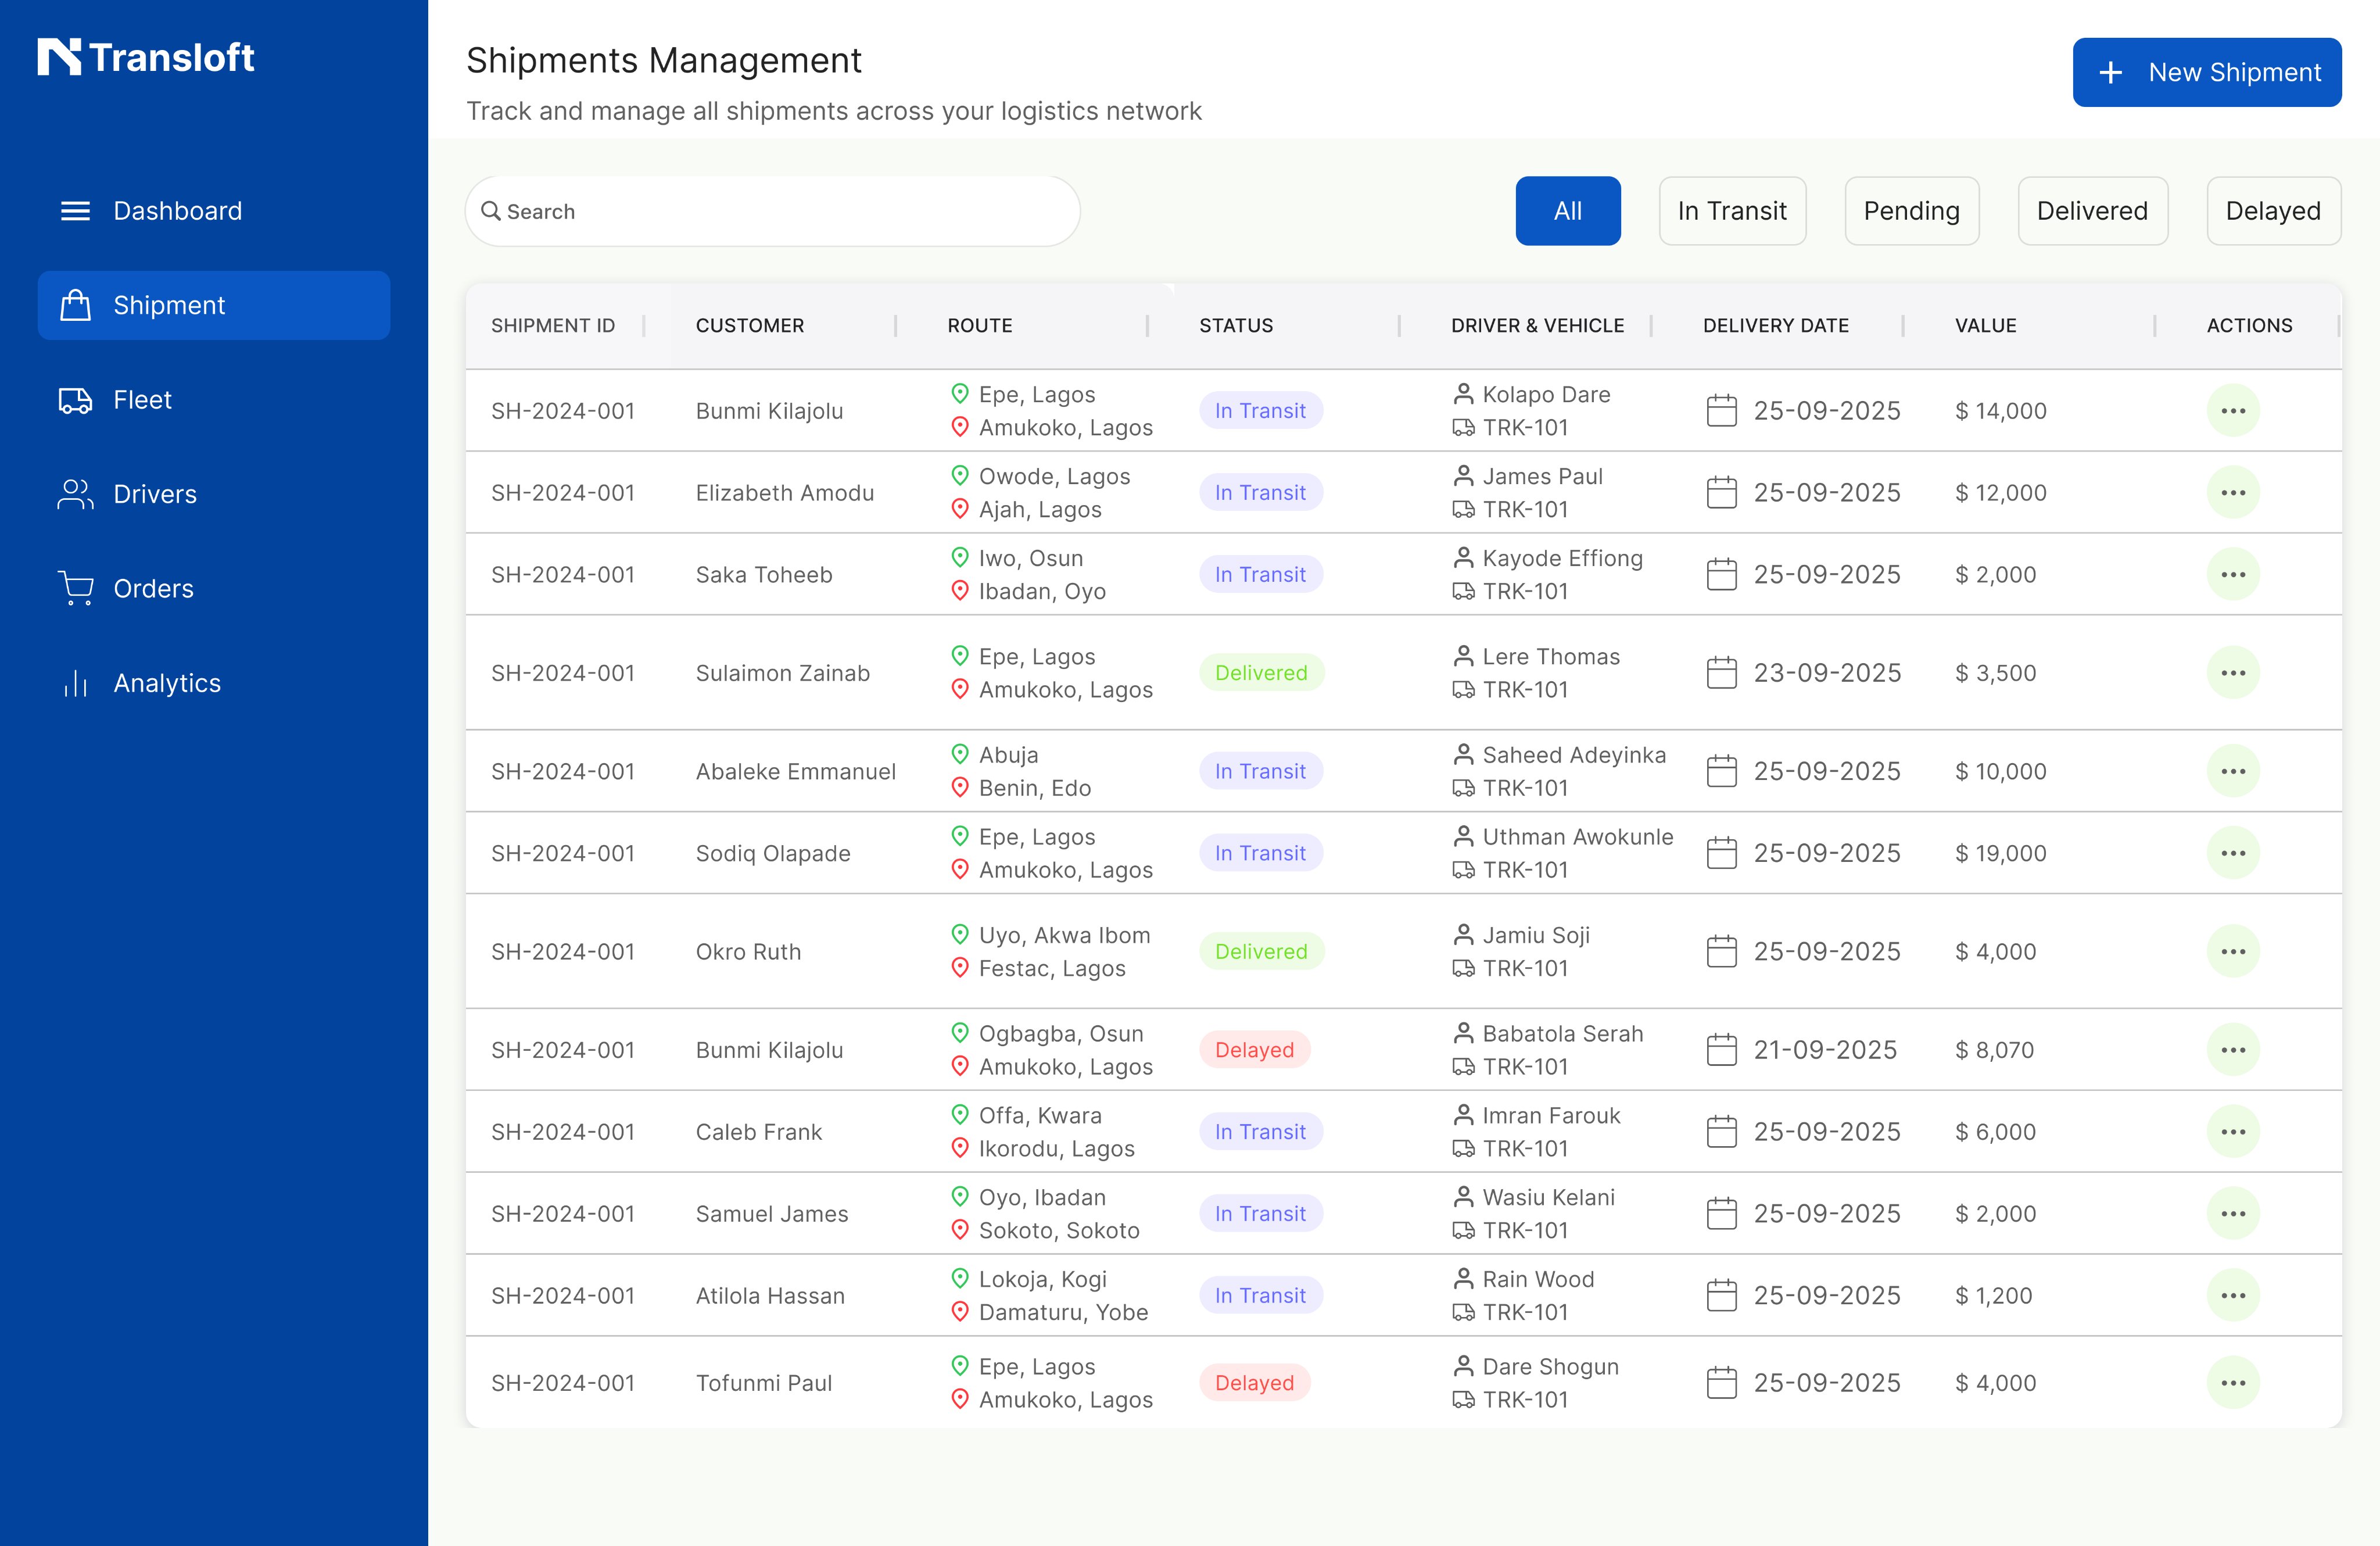Open the Shipment sidebar menu item

pos(213,305)
